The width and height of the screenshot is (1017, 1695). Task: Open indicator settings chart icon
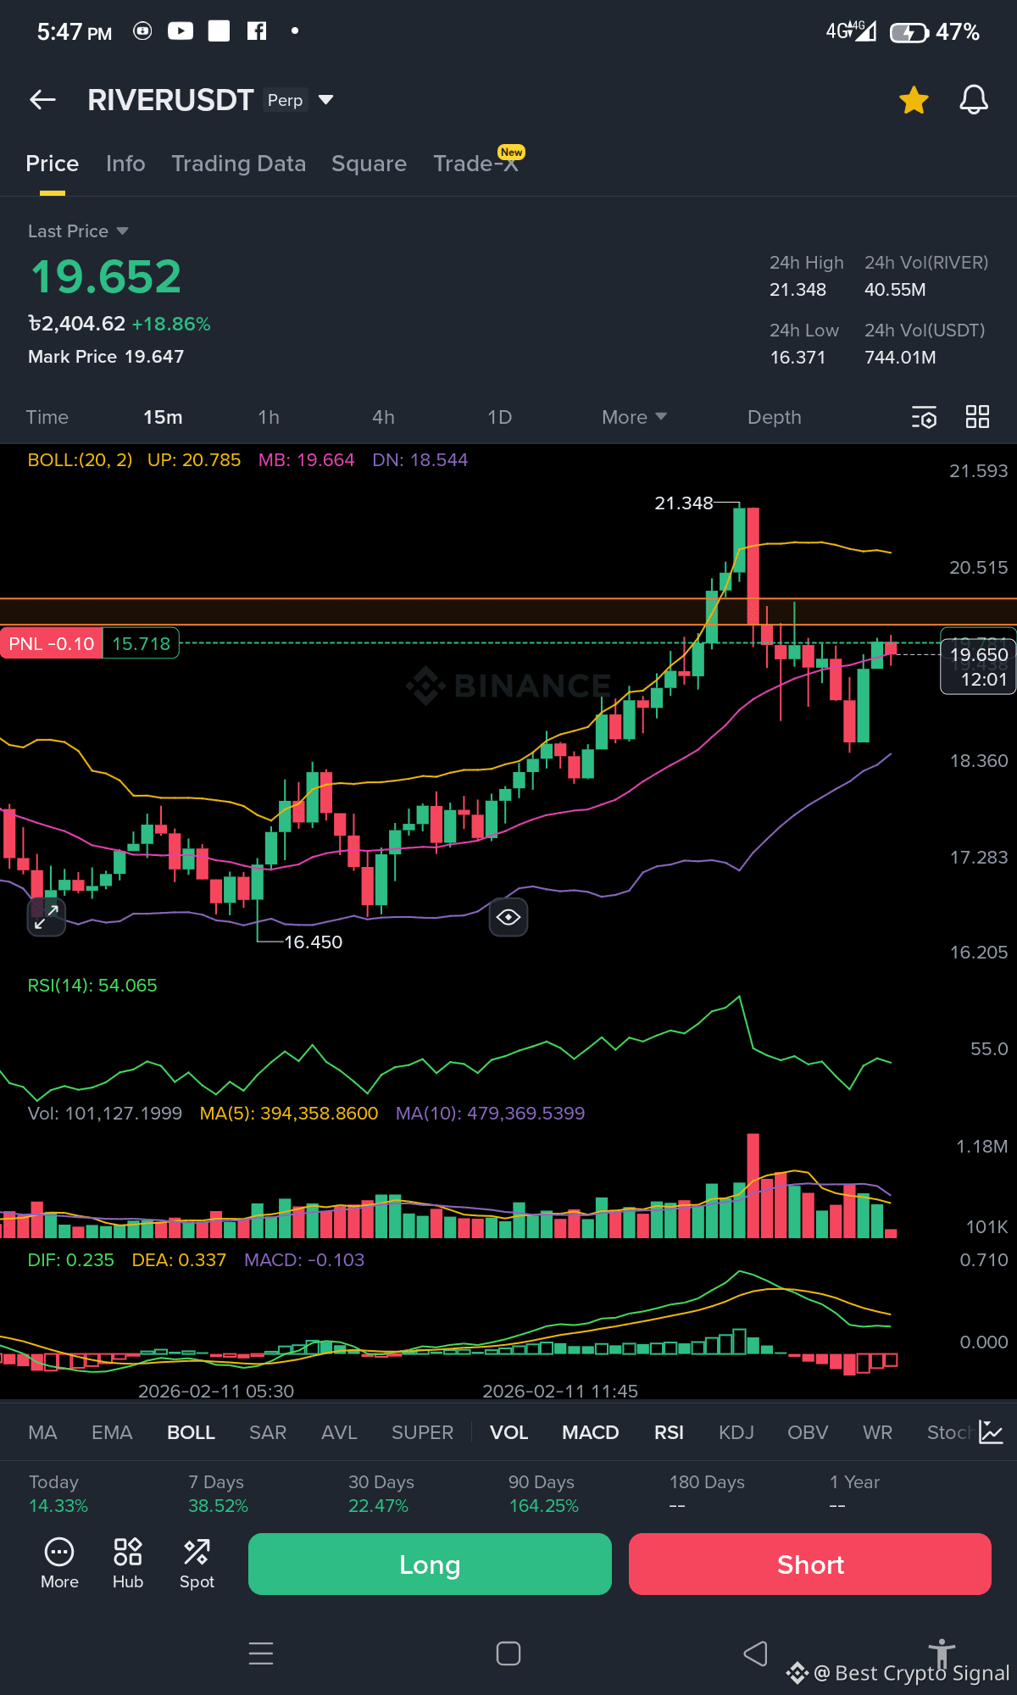pos(991,1432)
